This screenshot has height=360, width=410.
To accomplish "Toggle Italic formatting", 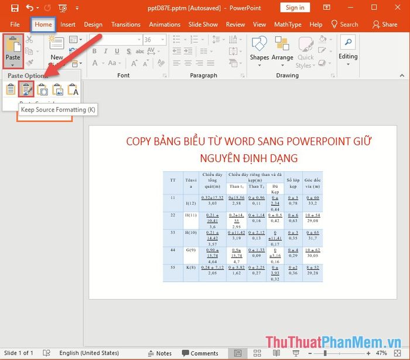I will pos(105,51).
